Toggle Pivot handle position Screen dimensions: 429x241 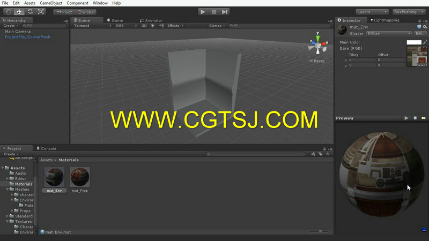coord(64,12)
